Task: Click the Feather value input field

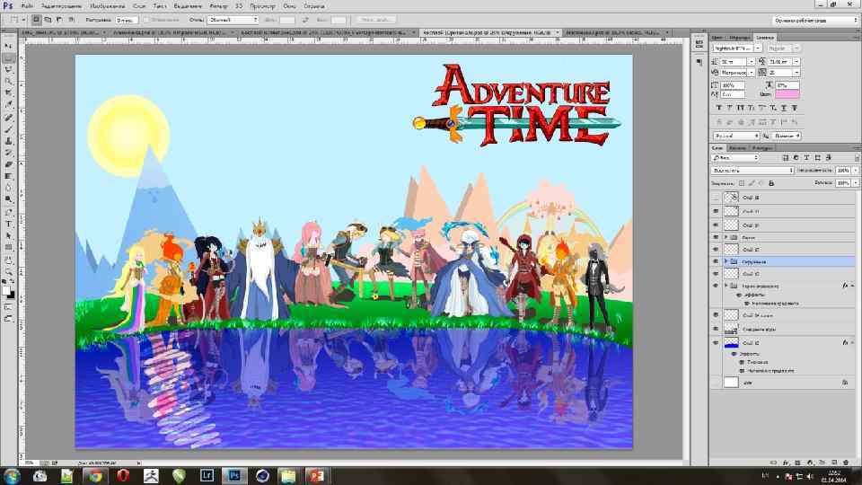Action: (x=127, y=20)
